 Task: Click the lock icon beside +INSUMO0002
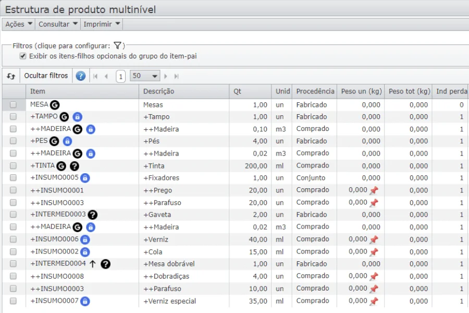click(x=85, y=252)
